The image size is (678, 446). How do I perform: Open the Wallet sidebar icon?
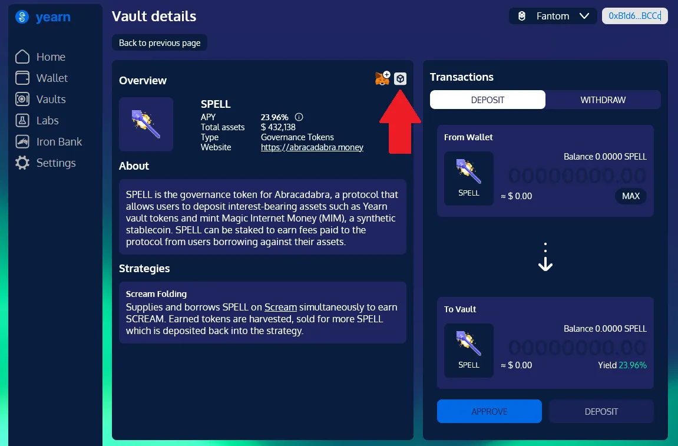point(22,78)
